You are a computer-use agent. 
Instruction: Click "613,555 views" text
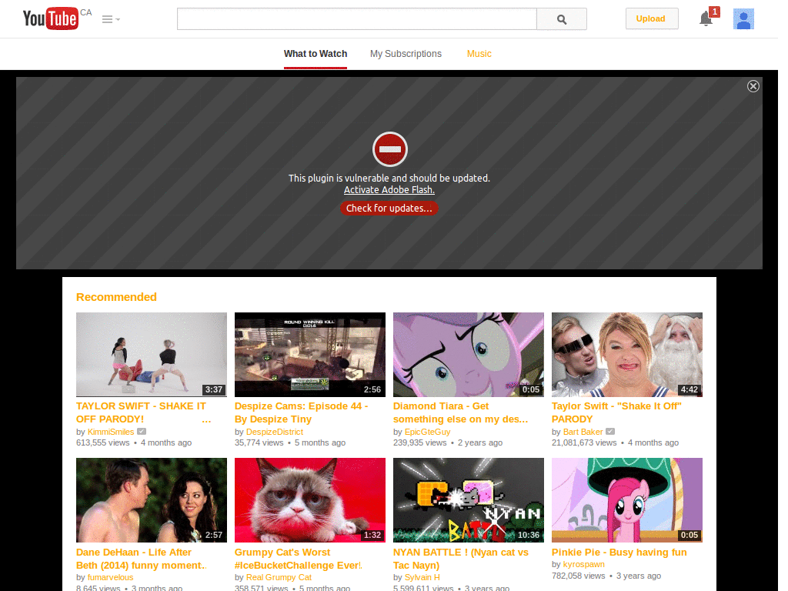[103, 442]
